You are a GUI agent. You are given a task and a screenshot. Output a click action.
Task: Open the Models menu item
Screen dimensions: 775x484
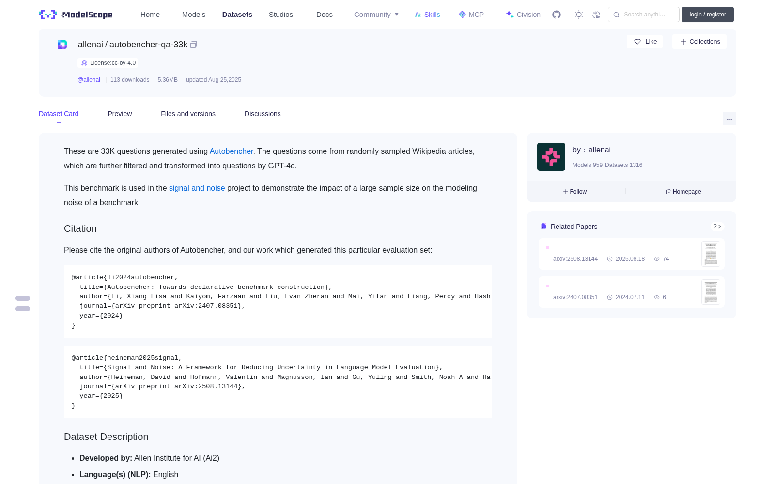click(x=194, y=15)
